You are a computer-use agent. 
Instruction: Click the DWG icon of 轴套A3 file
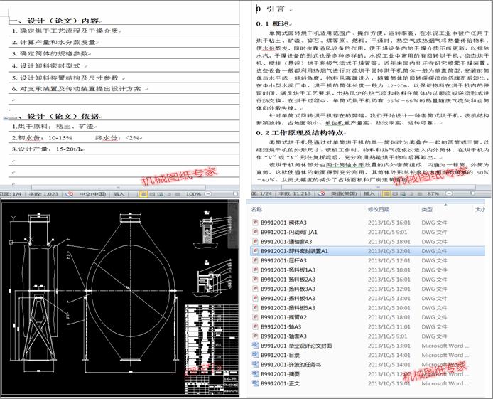255,336
